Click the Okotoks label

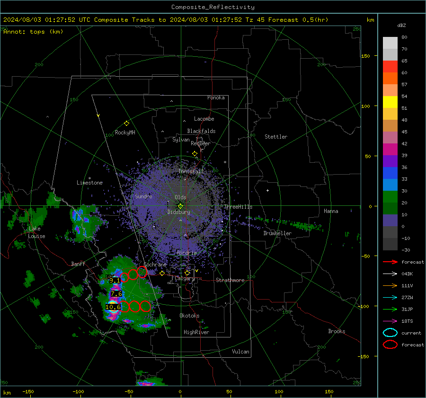coord(189,316)
